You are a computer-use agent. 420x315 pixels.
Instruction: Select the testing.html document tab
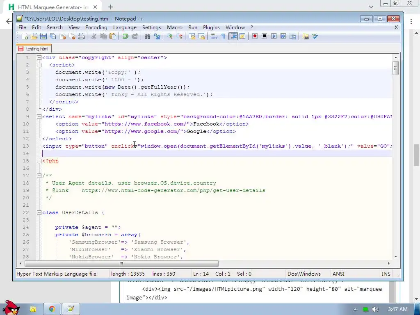tap(34, 49)
